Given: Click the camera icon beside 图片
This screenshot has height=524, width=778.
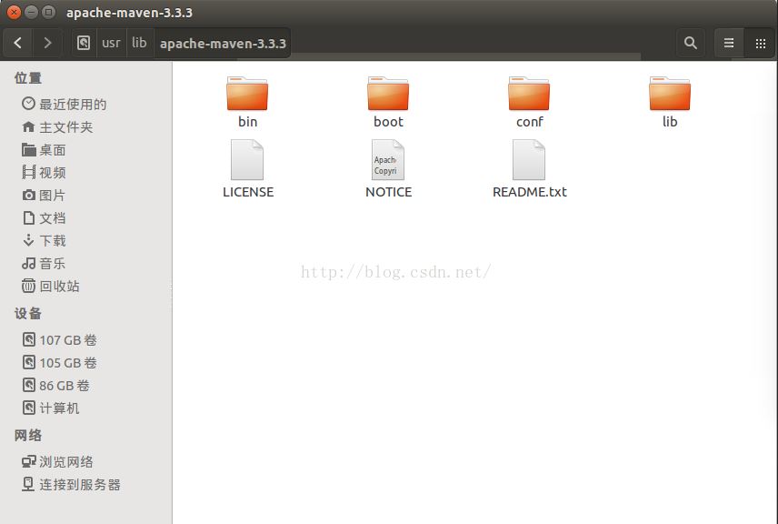Looking at the screenshot, I should point(29,196).
